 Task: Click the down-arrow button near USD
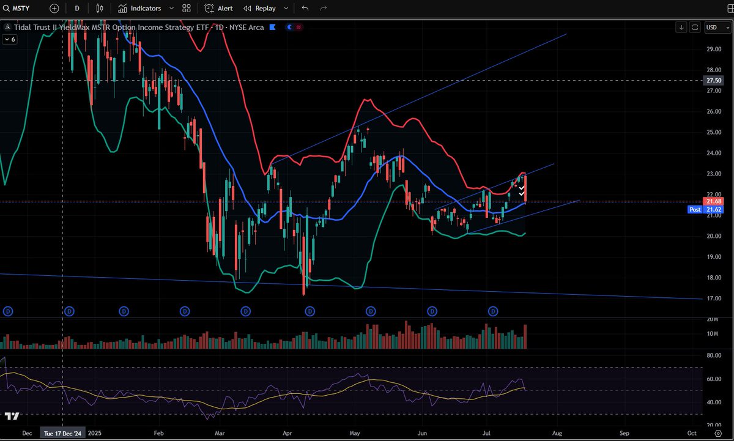[681, 28]
